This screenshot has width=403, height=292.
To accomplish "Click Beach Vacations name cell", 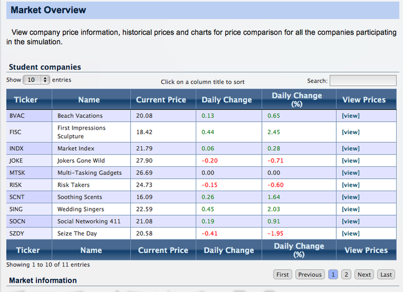I will coord(91,116).
